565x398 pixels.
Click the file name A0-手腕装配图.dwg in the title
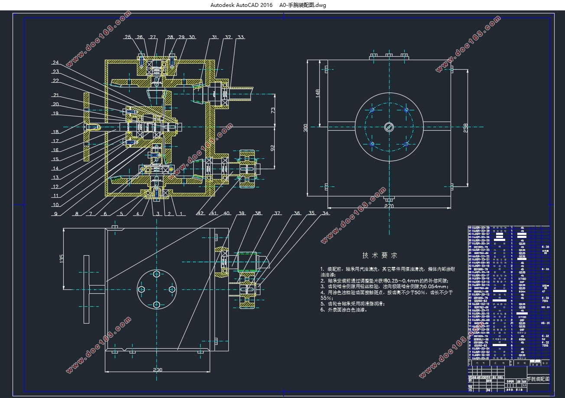(303, 5)
